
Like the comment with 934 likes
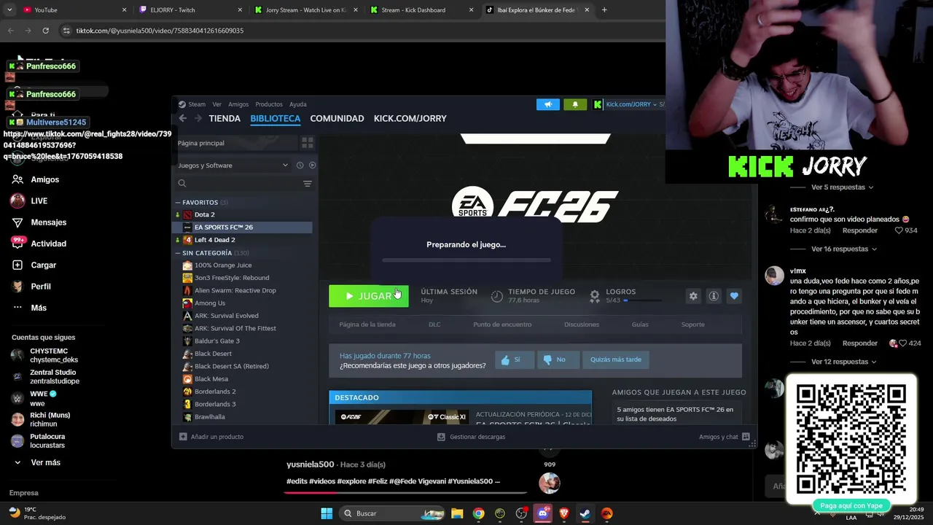[899, 230]
